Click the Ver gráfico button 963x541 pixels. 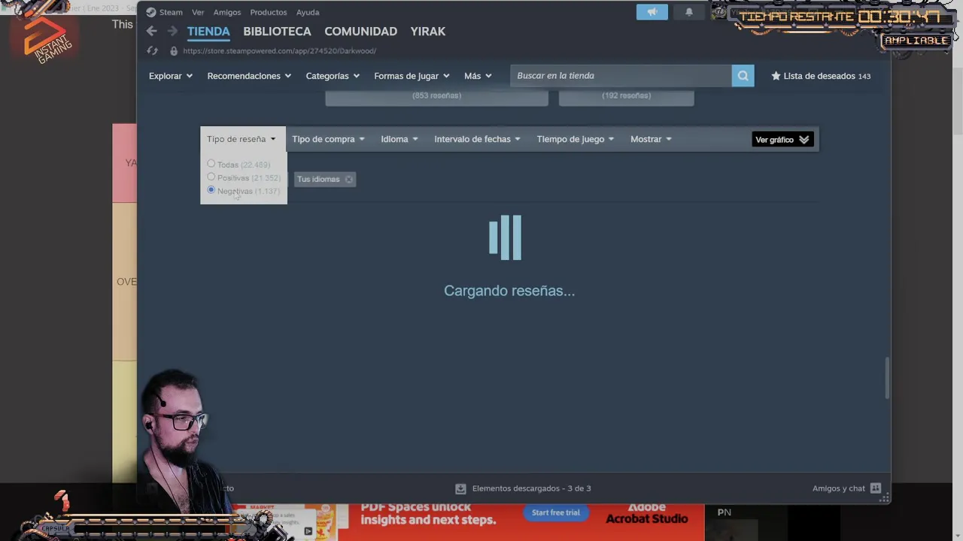782,140
